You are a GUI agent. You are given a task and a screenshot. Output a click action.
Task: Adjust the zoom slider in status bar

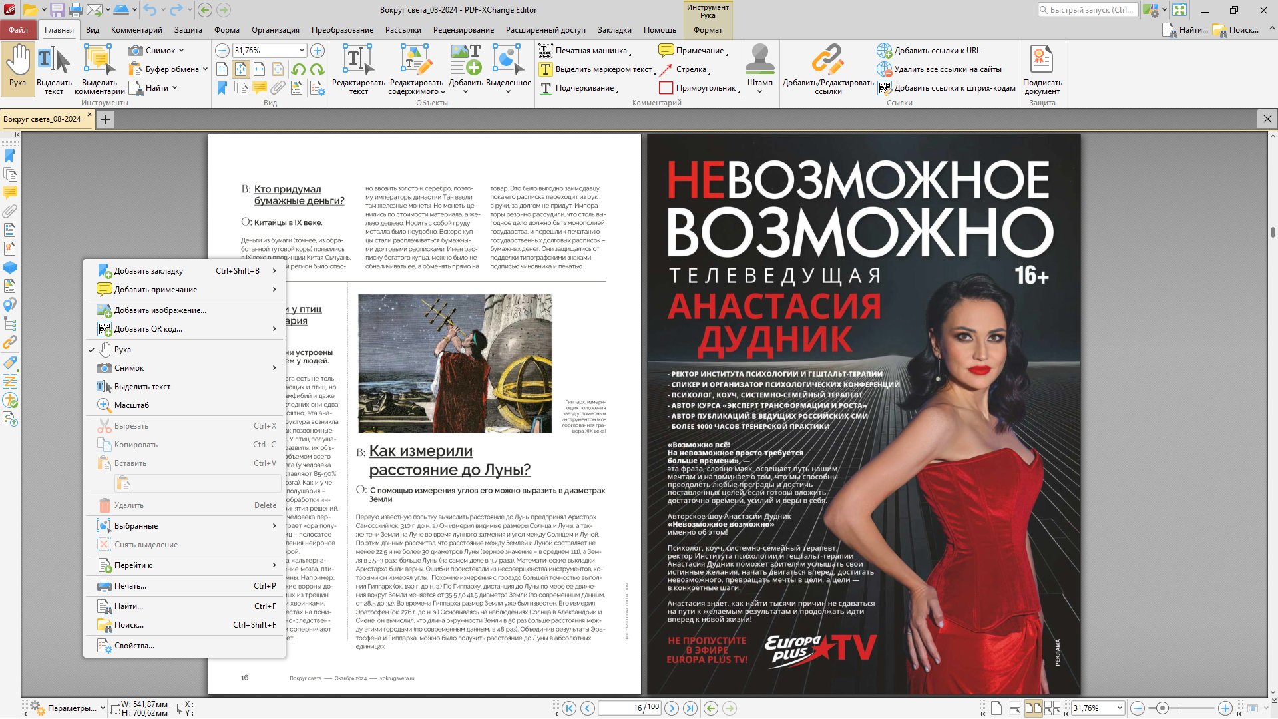[x=1162, y=708]
